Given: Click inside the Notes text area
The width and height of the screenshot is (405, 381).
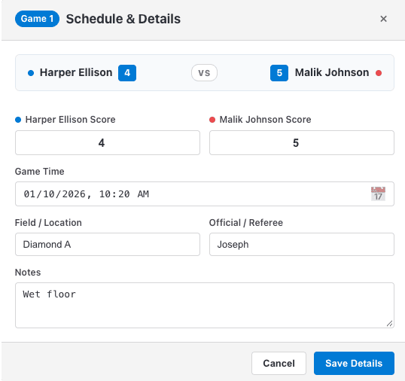Looking at the screenshot, I should point(205,305).
